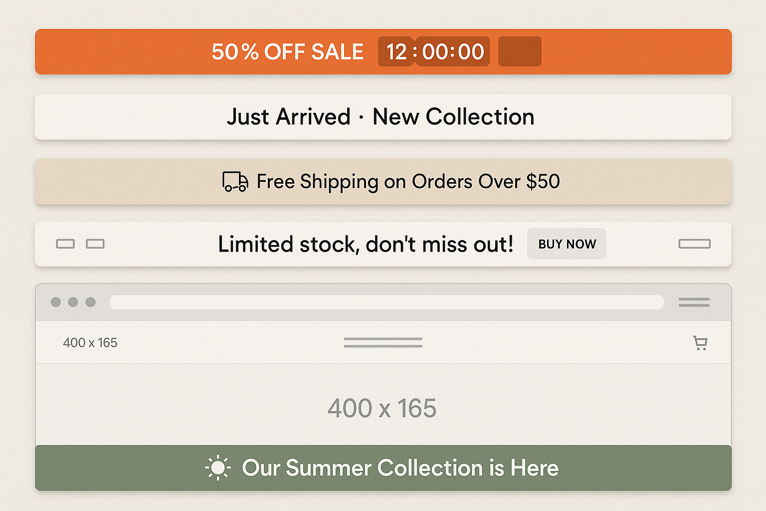The image size is (766, 511).
Task: Select the 50% OFF SALE text
Action: pos(289,51)
